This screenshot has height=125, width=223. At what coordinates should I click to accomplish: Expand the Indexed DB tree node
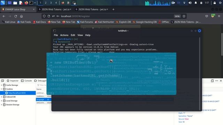coord(1,97)
